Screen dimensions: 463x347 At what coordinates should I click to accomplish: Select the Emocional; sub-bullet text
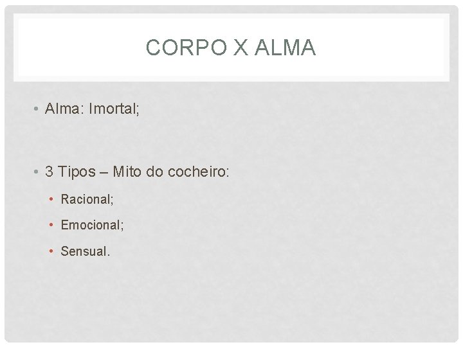(92, 225)
